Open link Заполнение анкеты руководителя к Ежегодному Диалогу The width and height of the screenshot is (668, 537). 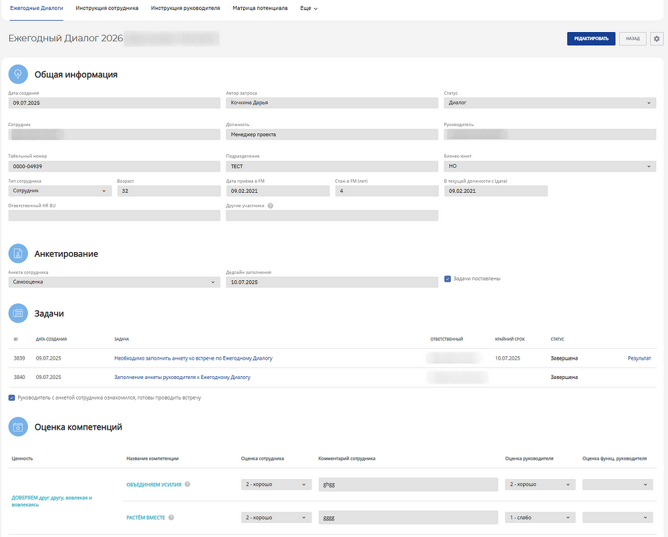coord(182,378)
